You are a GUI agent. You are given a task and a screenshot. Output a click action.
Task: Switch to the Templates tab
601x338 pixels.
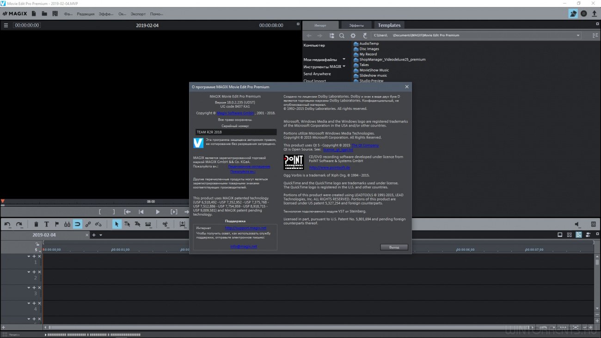click(x=389, y=25)
